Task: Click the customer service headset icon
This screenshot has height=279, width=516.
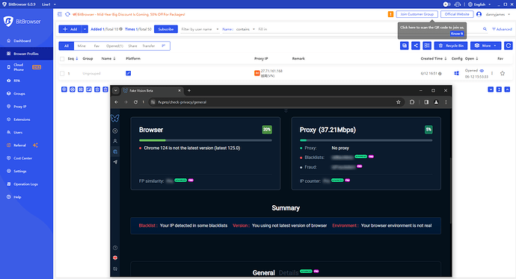Action: pyautogui.click(x=458, y=4)
